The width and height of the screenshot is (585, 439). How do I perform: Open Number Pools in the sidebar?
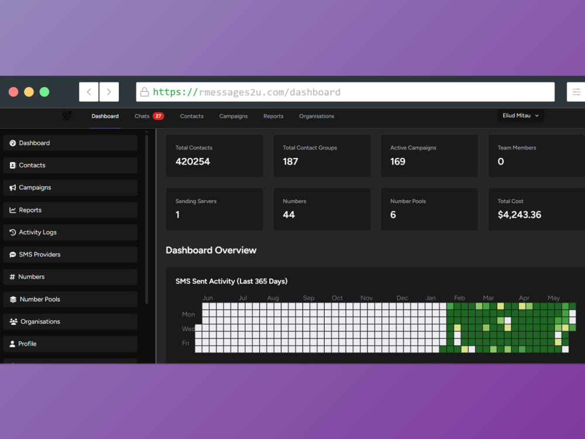click(70, 299)
